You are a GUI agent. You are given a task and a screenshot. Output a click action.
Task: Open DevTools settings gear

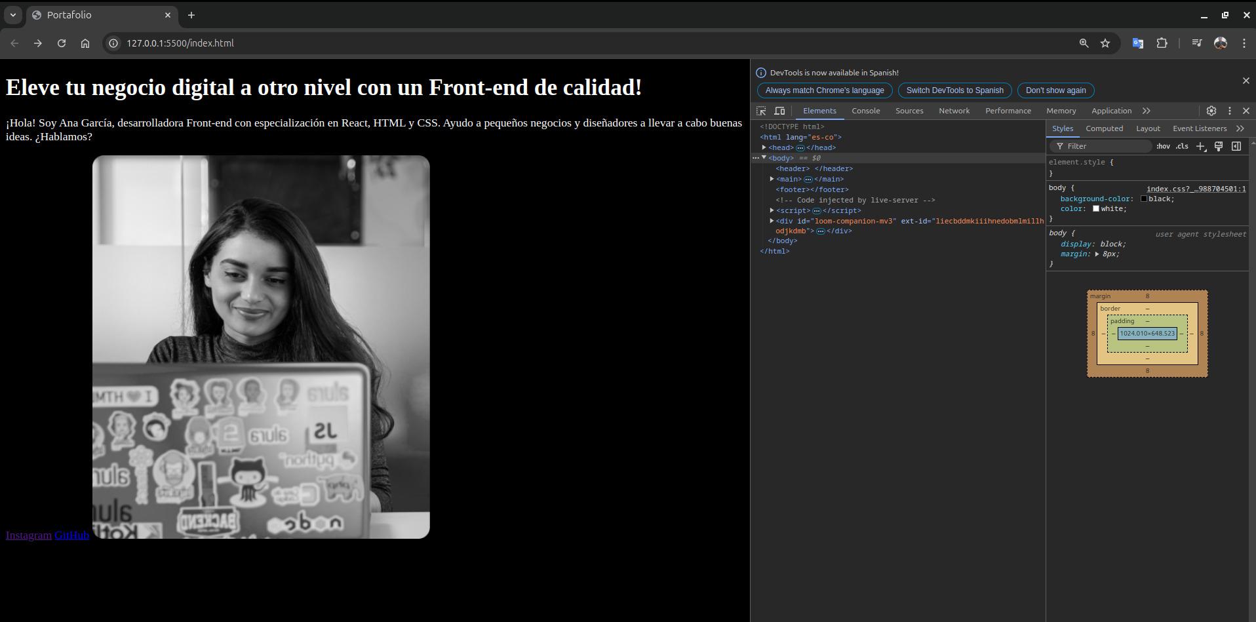click(x=1211, y=111)
